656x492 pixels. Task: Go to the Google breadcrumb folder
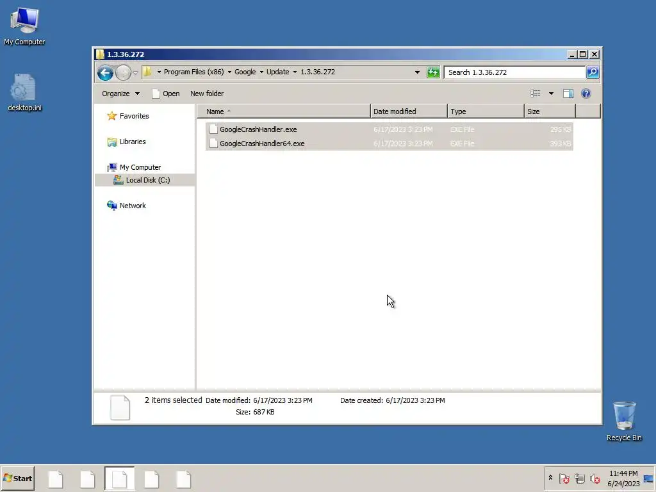point(245,72)
